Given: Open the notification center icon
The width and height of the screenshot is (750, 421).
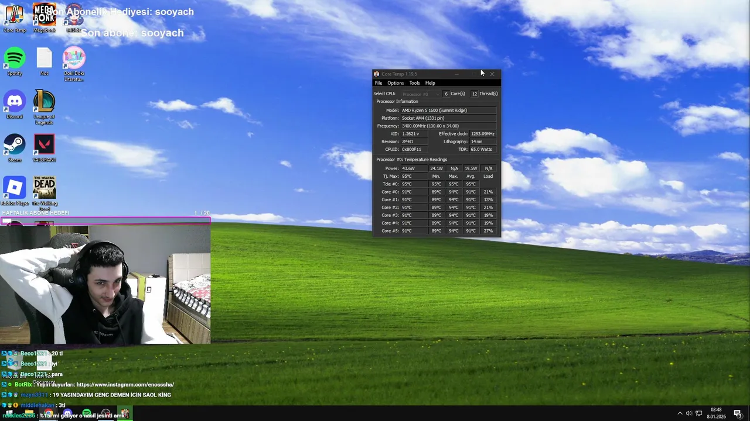Looking at the screenshot, I should [738, 413].
